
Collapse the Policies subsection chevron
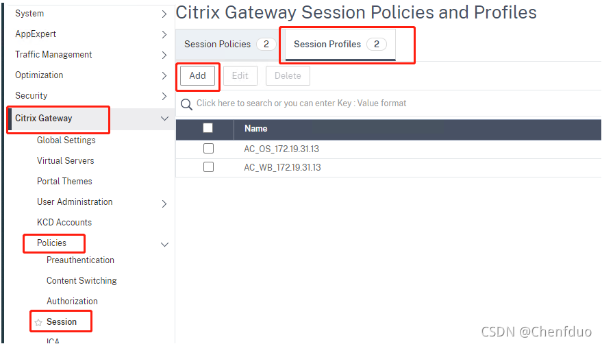[x=164, y=244]
